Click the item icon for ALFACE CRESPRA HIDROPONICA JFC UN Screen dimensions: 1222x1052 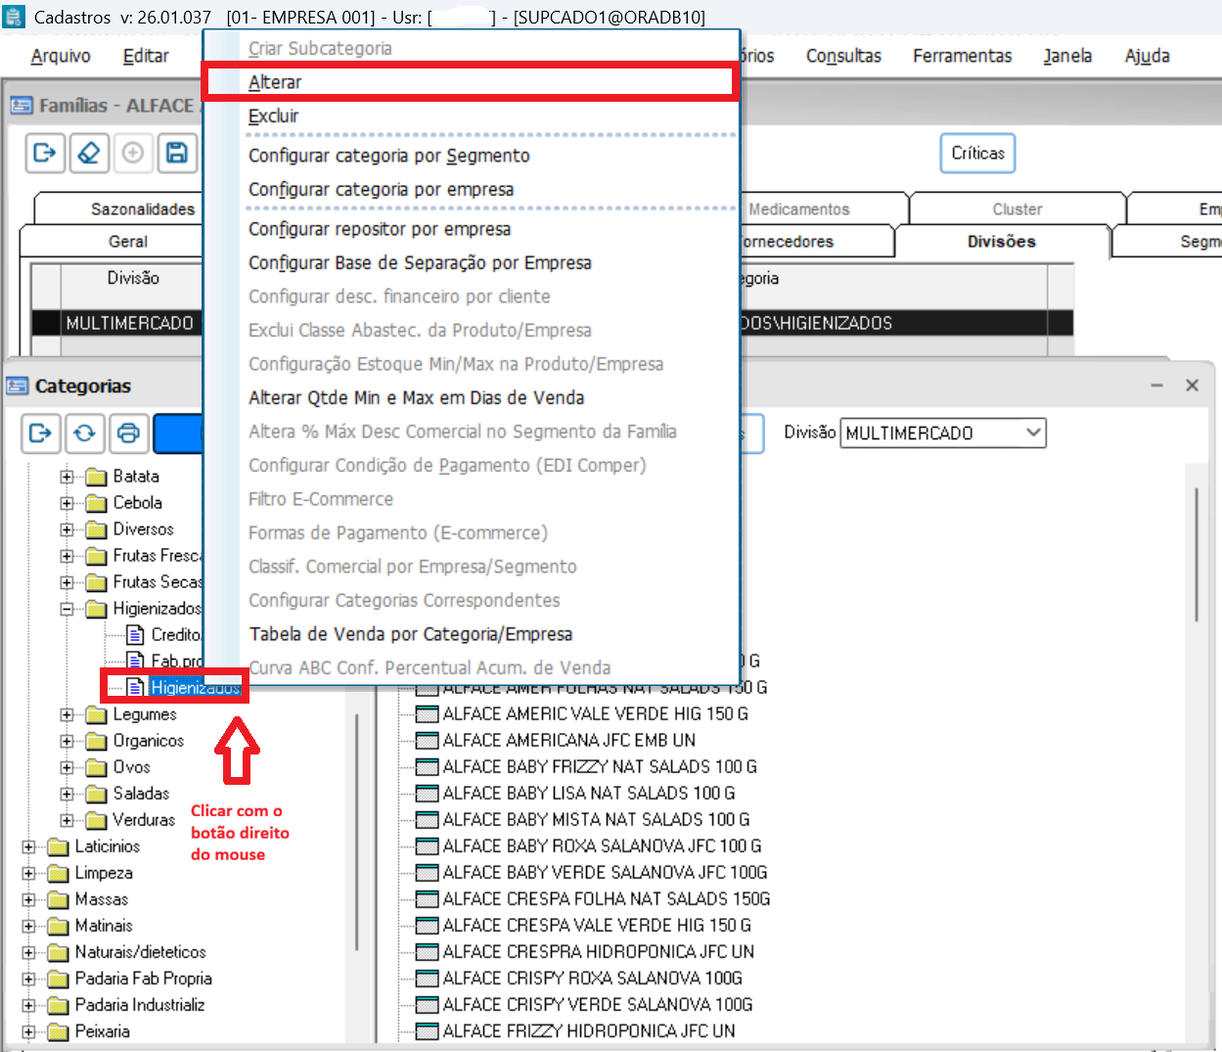click(427, 952)
